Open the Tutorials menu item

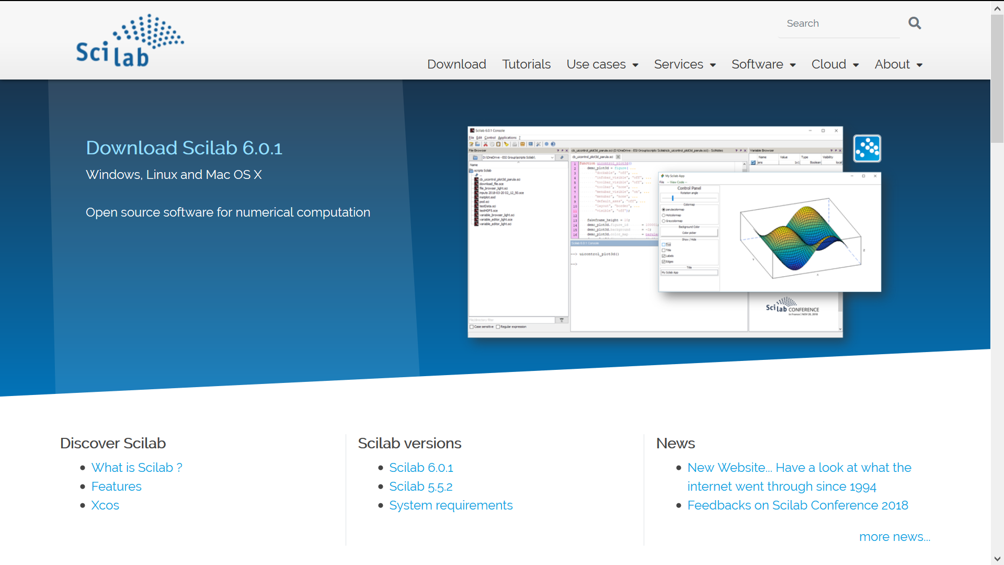(526, 64)
